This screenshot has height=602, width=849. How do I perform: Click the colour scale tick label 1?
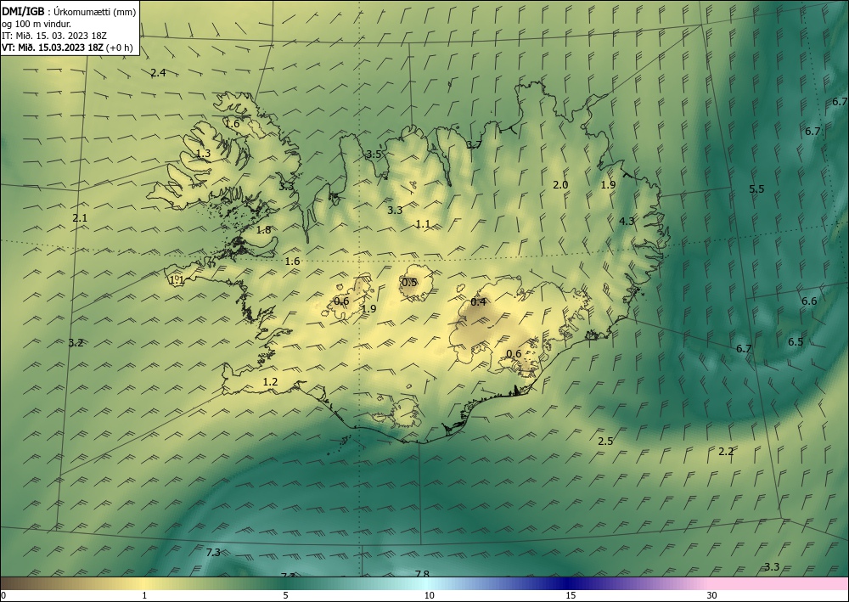pyautogui.click(x=144, y=595)
